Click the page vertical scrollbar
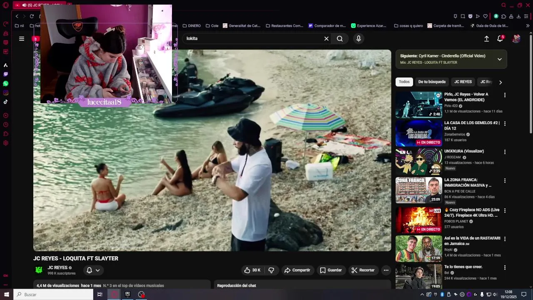 [531, 83]
